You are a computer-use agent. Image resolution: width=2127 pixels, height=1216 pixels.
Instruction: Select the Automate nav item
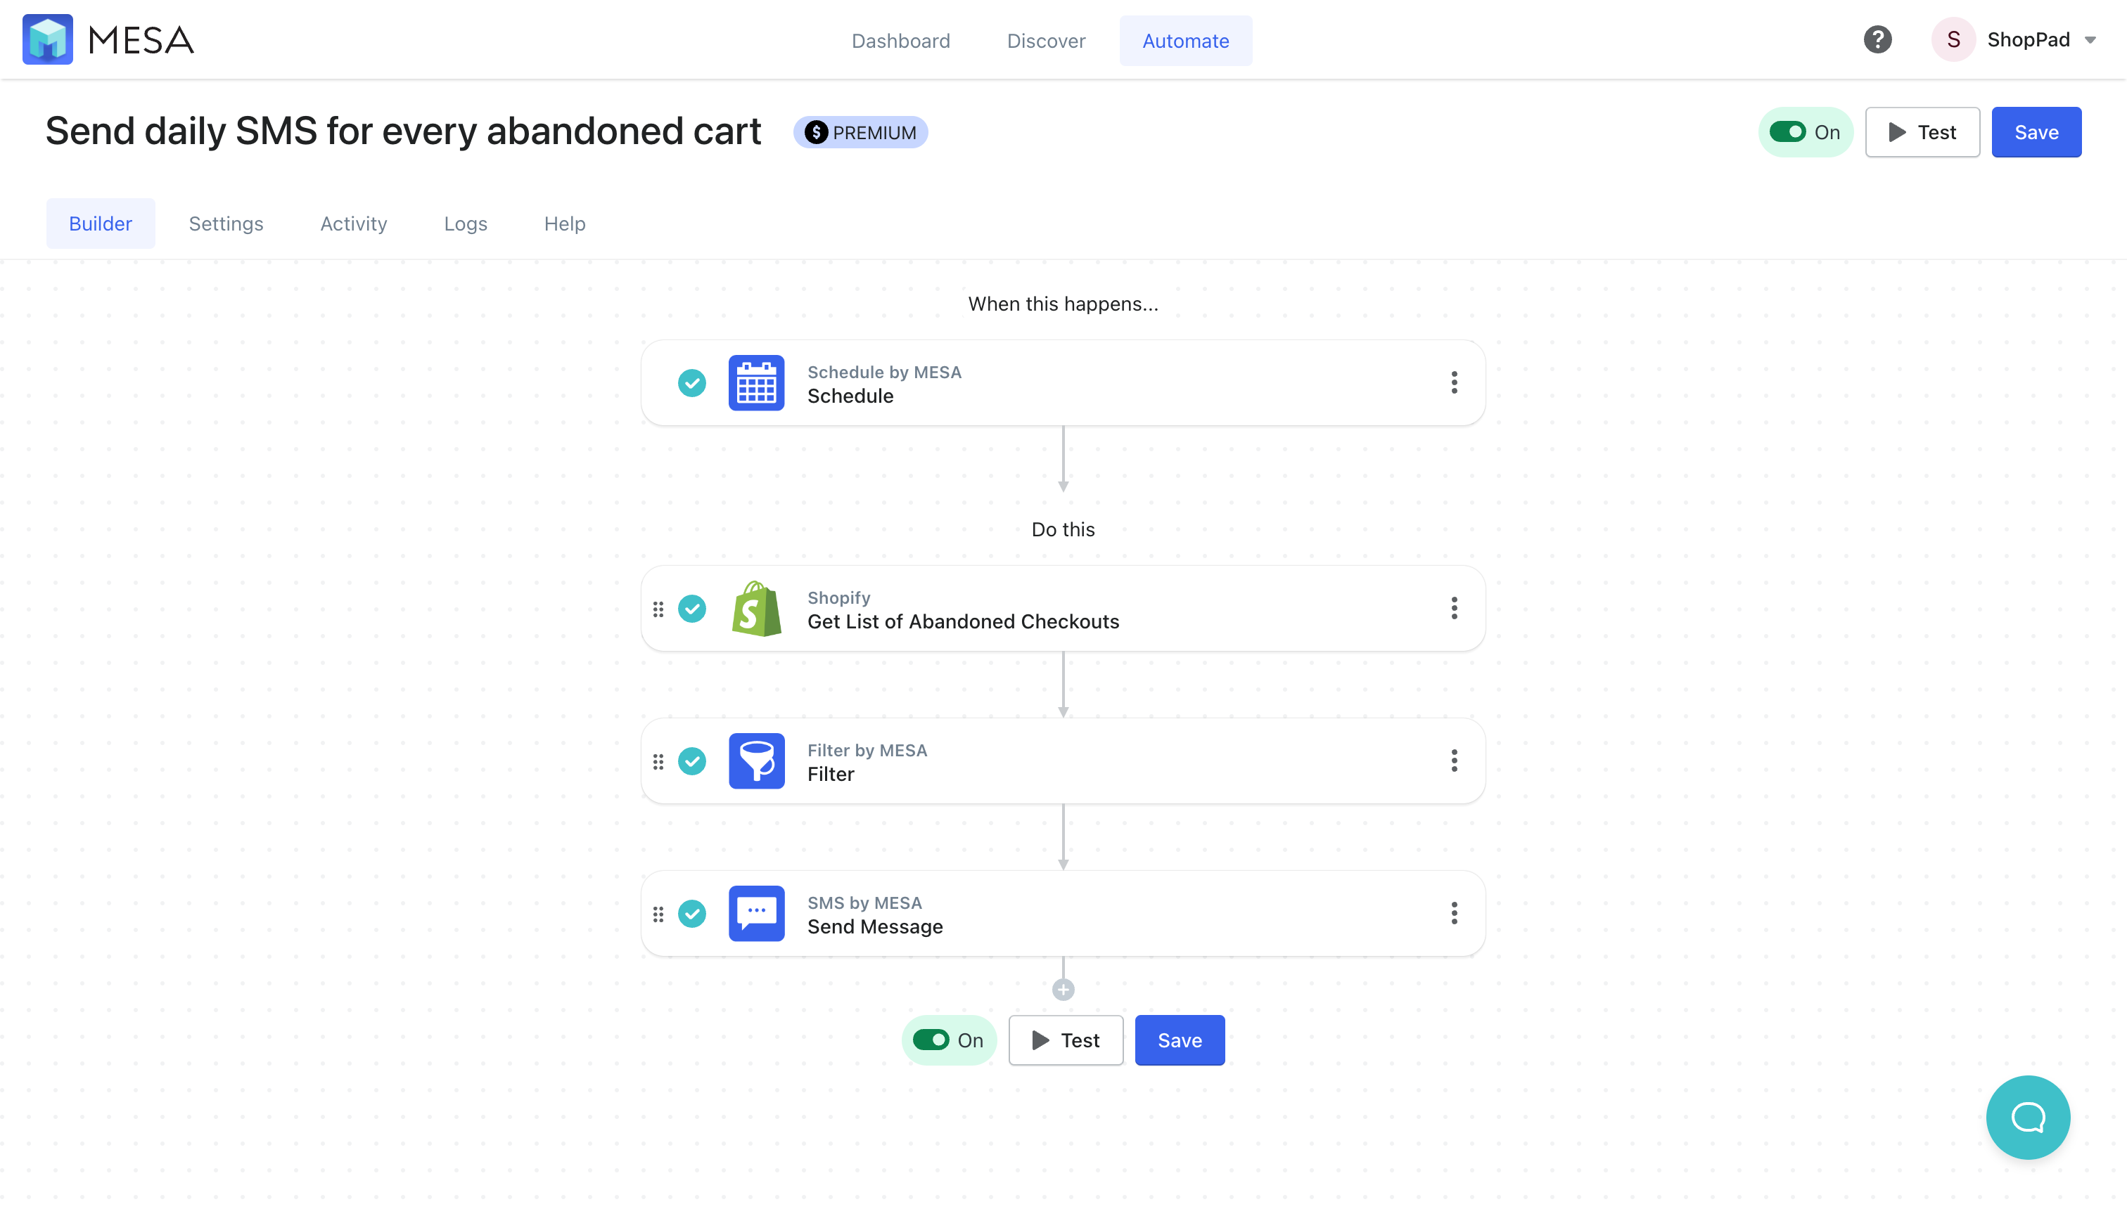click(x=1185, y=40)
